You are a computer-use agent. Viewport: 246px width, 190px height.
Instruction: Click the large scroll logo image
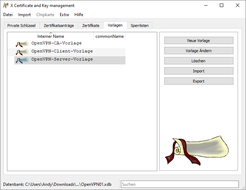click(198, 150)
